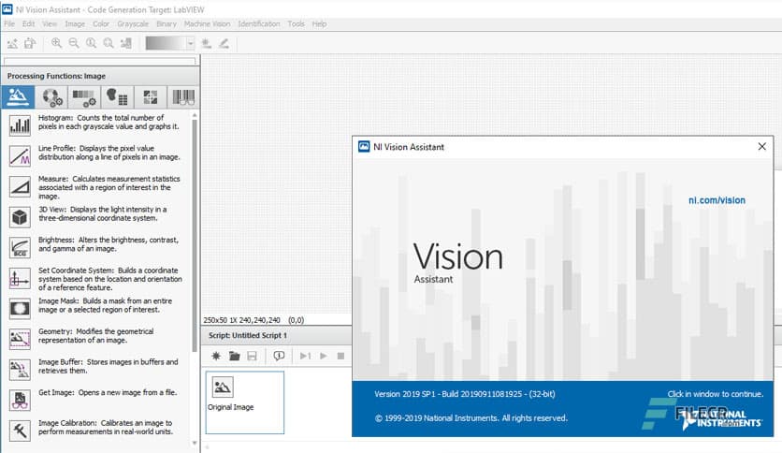
Task: Open the File menu
Action: coord(9,24)
